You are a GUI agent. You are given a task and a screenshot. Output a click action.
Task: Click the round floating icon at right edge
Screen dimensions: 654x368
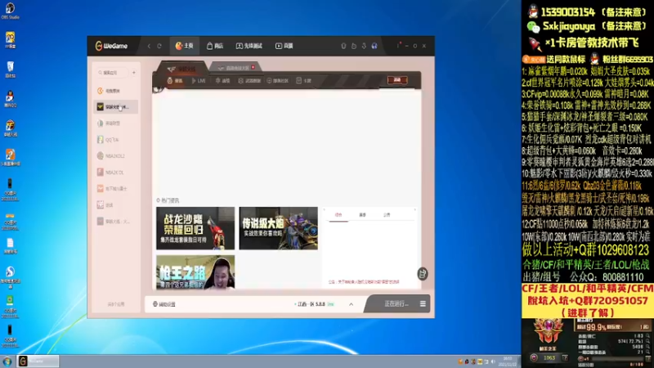click(422, 274)
